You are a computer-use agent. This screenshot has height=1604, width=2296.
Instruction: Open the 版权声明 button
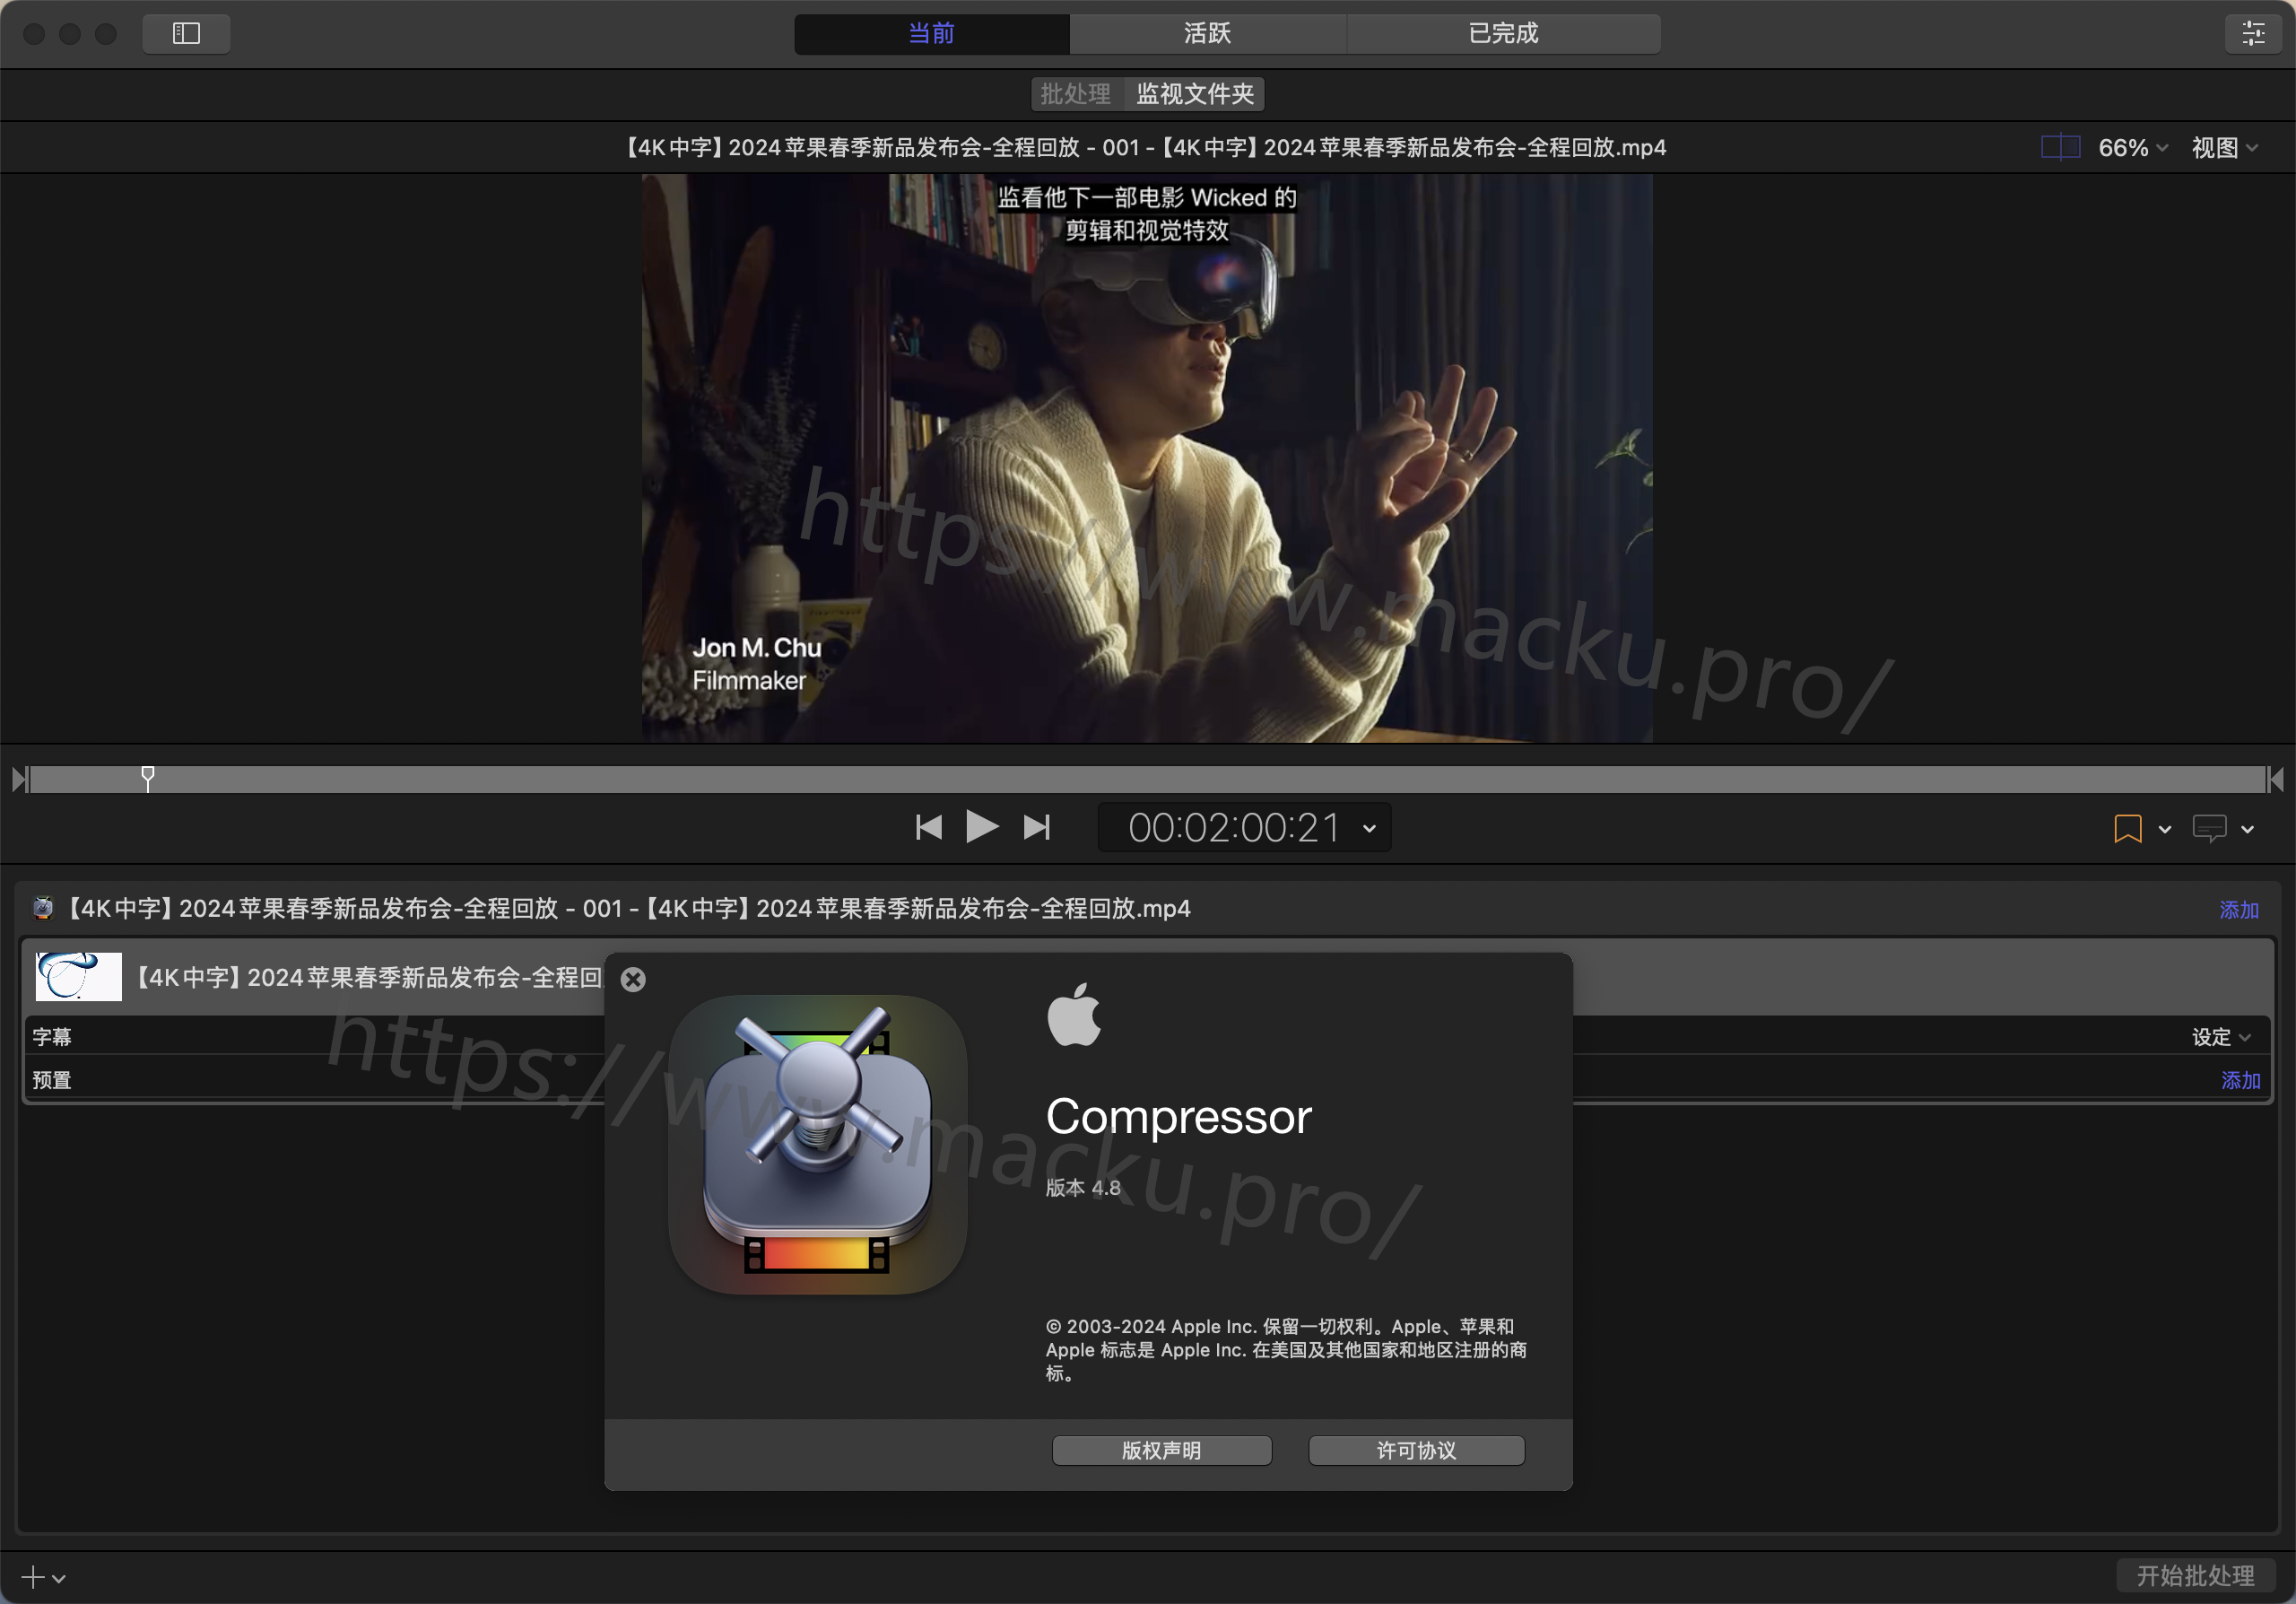(x=1161, y=1450)
